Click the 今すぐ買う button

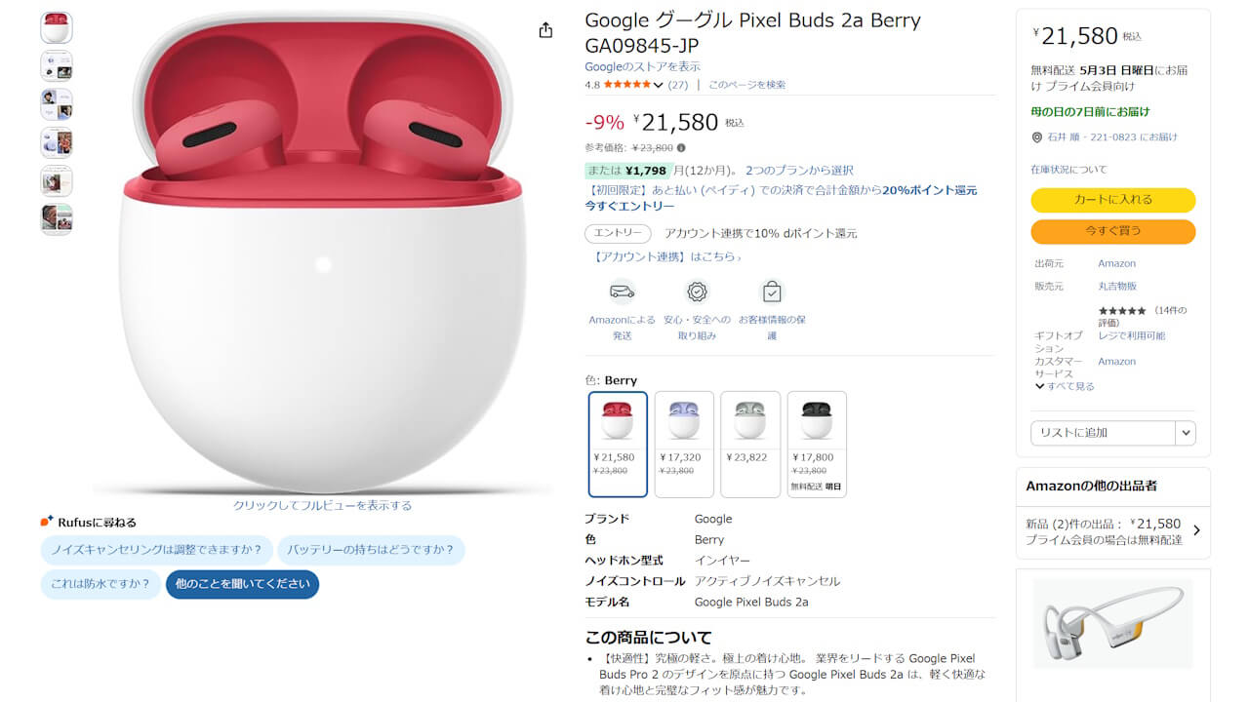coord(1112,232)
